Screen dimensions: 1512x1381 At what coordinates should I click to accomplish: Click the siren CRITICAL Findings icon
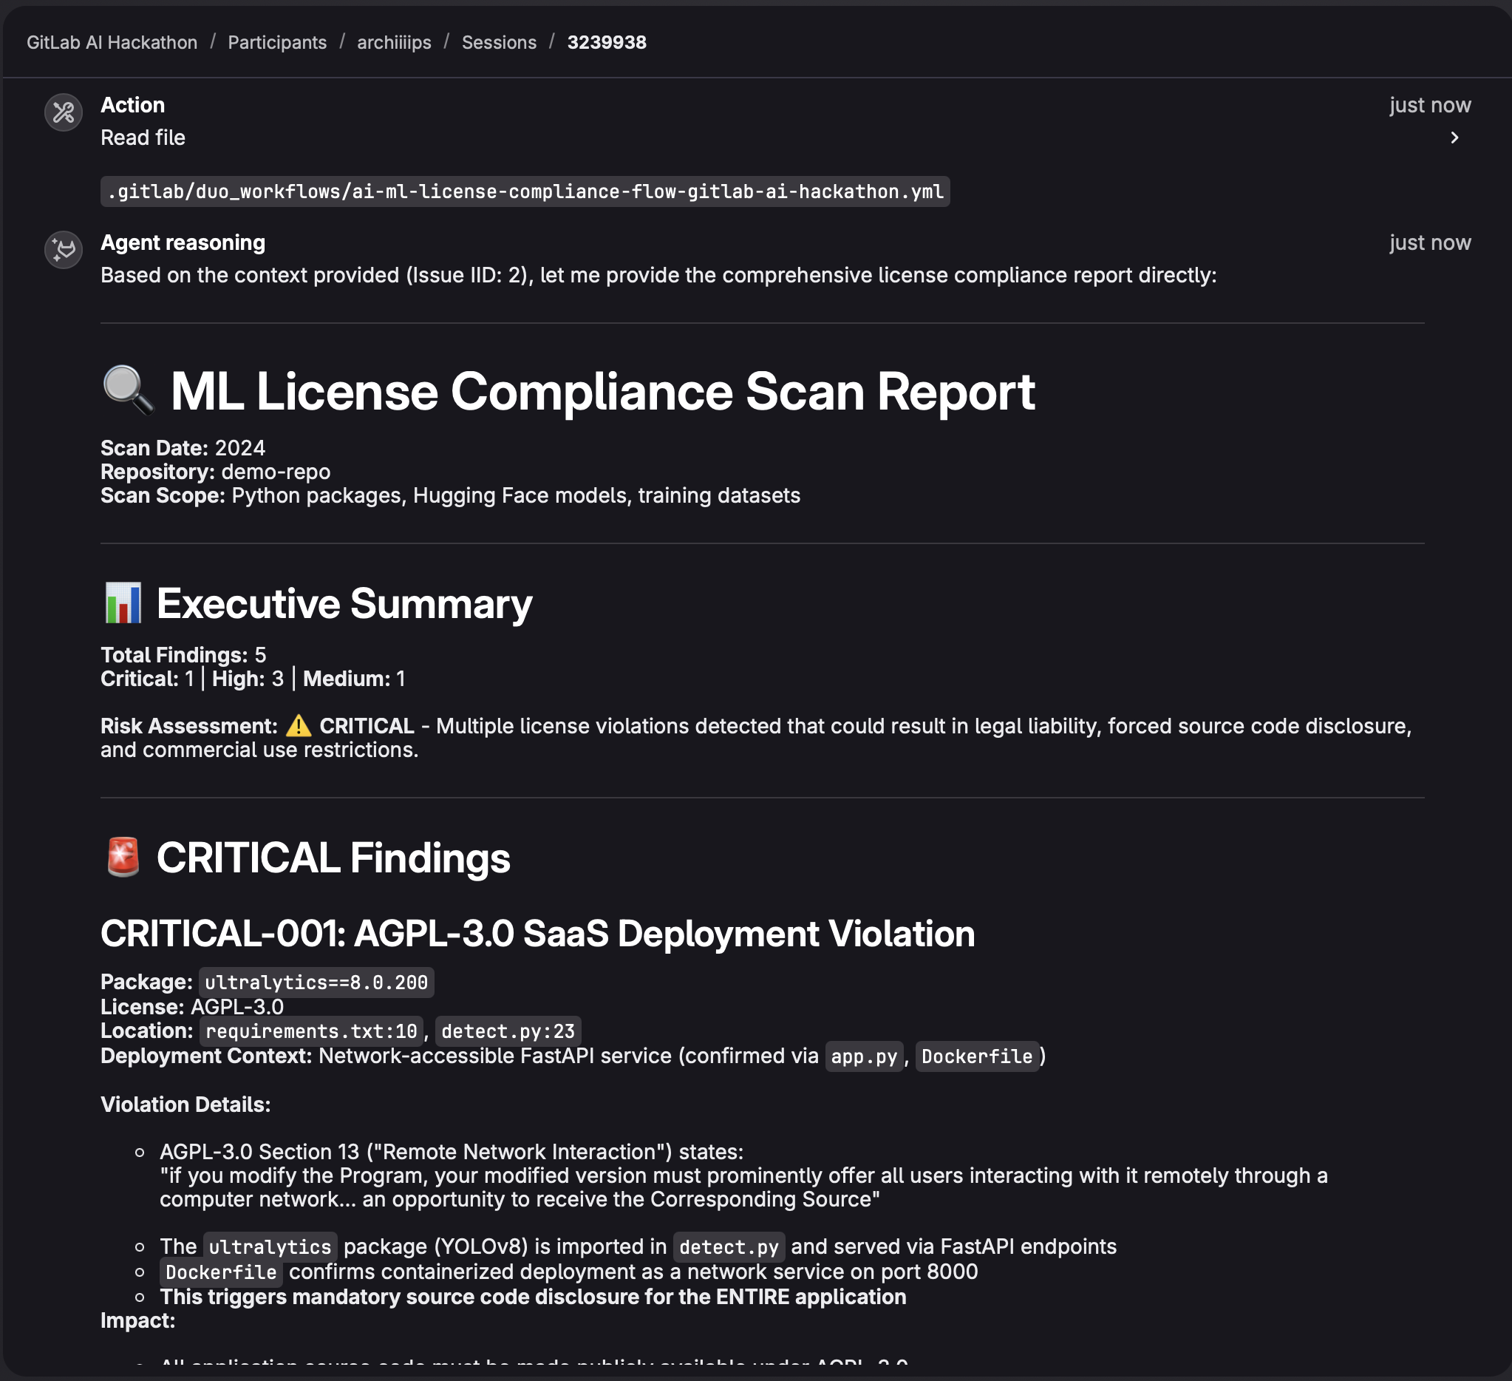click(123, 857)
